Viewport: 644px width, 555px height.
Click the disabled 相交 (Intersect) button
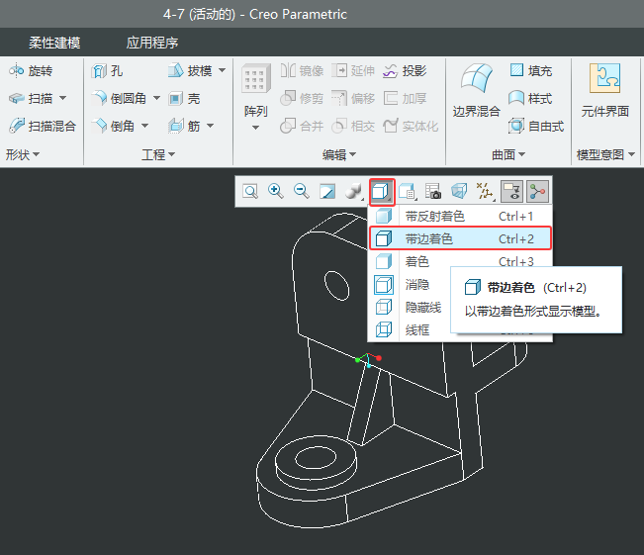tap(353, 126)
